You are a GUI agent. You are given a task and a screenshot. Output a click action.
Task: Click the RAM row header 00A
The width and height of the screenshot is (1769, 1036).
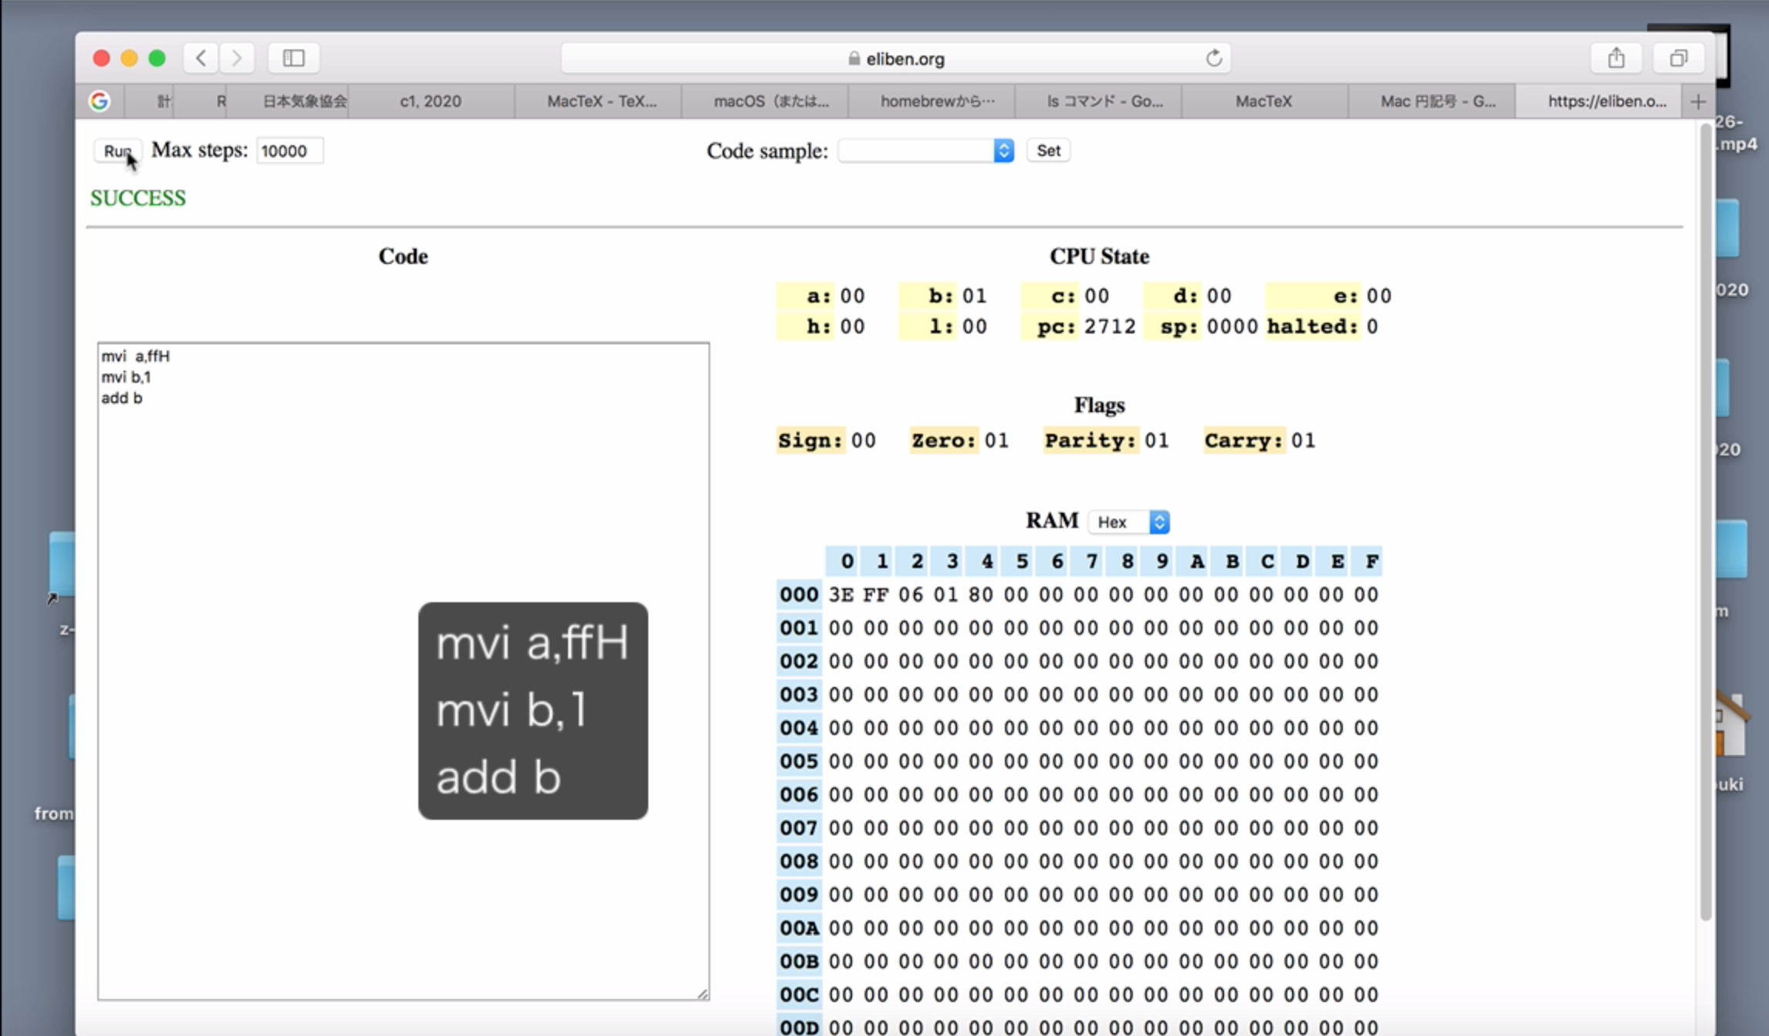coord(799,928)
